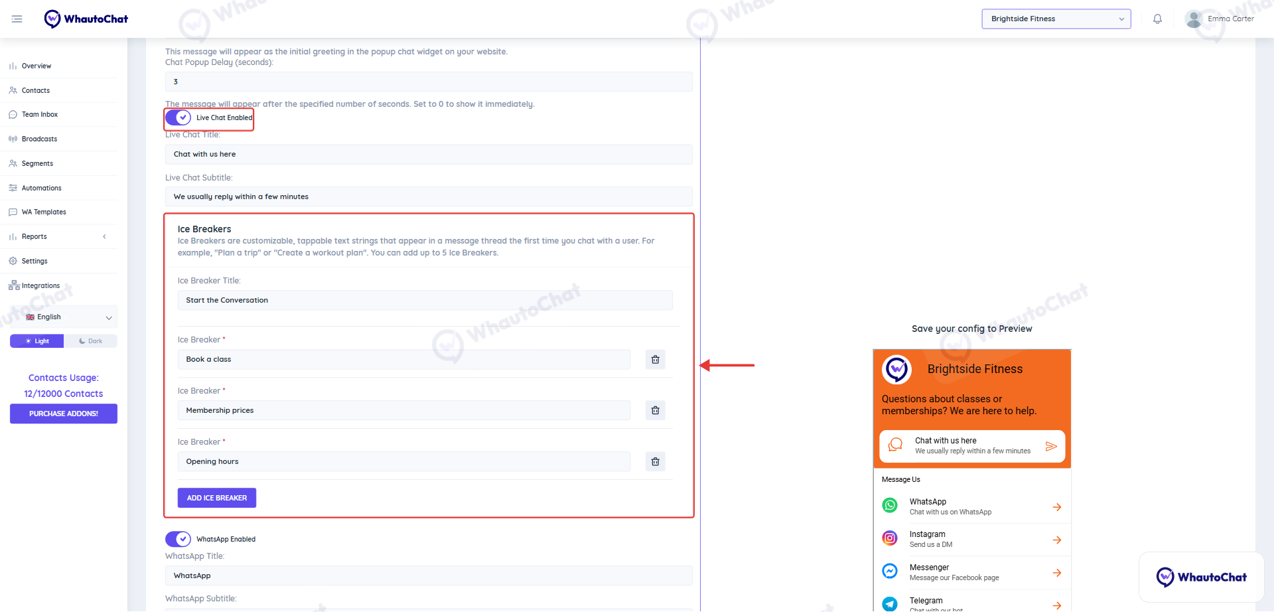The width and height of the screenshot is (1274, 612).
Task: Click the send arrow in live chat preview
Action: click(x=1051, y=446)
